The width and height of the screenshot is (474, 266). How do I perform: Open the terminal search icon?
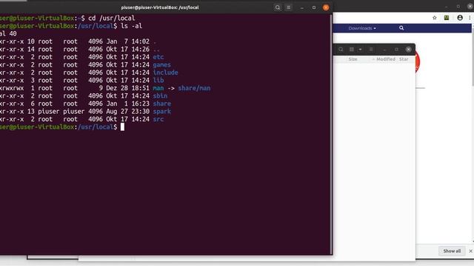coord(277,7)
